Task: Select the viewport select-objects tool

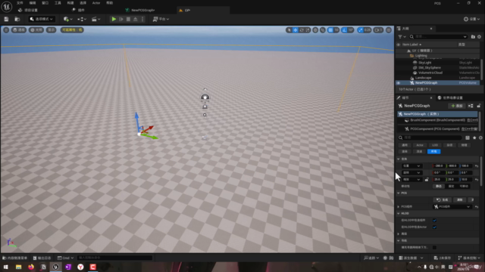Action: coord(289,30)
